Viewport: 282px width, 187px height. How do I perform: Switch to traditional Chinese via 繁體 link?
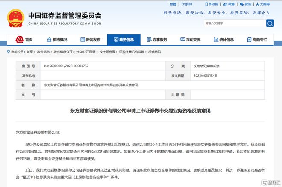click(x=173, y=4)
